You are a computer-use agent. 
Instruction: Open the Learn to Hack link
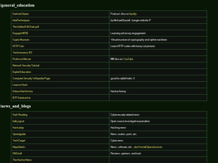tap(20, 85)
